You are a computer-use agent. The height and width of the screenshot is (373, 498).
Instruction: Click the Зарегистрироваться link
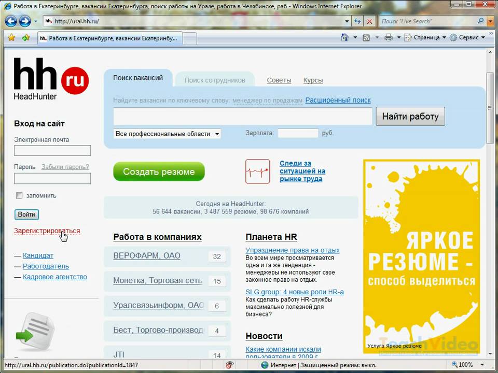click(47, 231)
